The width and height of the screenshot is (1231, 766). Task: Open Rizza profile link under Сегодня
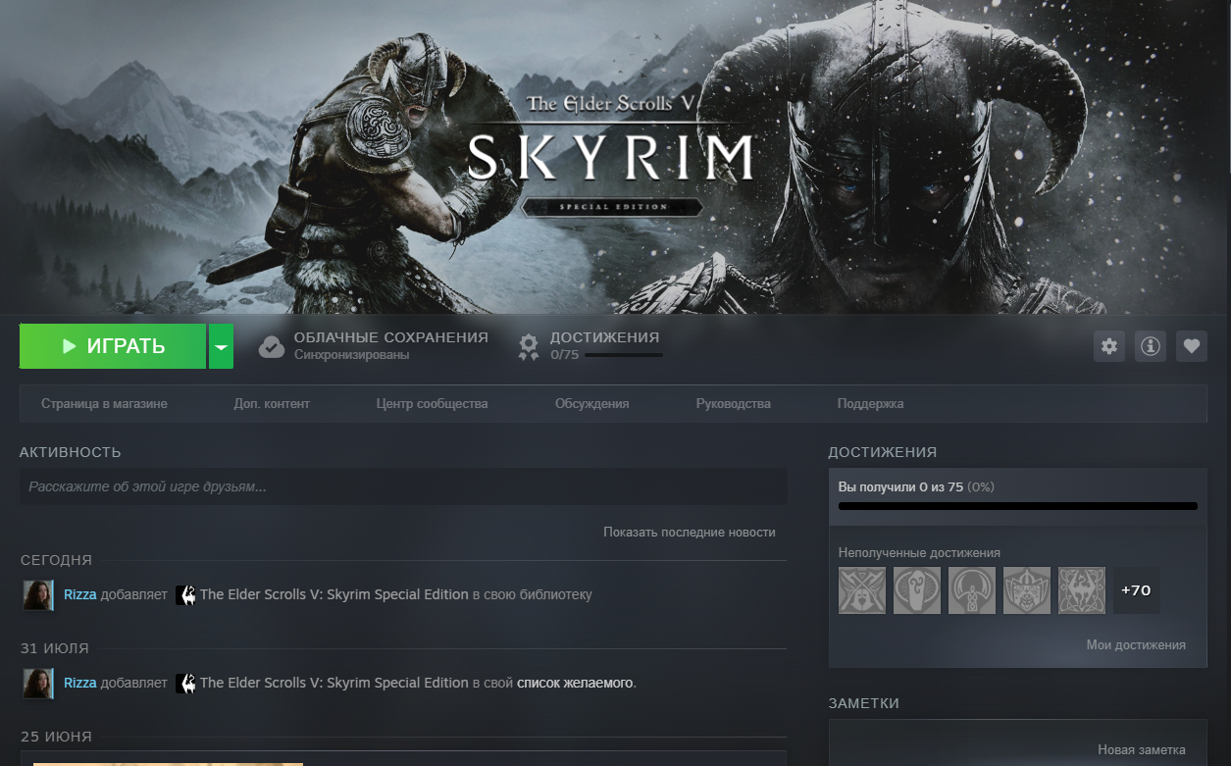(x=80, y=594)
